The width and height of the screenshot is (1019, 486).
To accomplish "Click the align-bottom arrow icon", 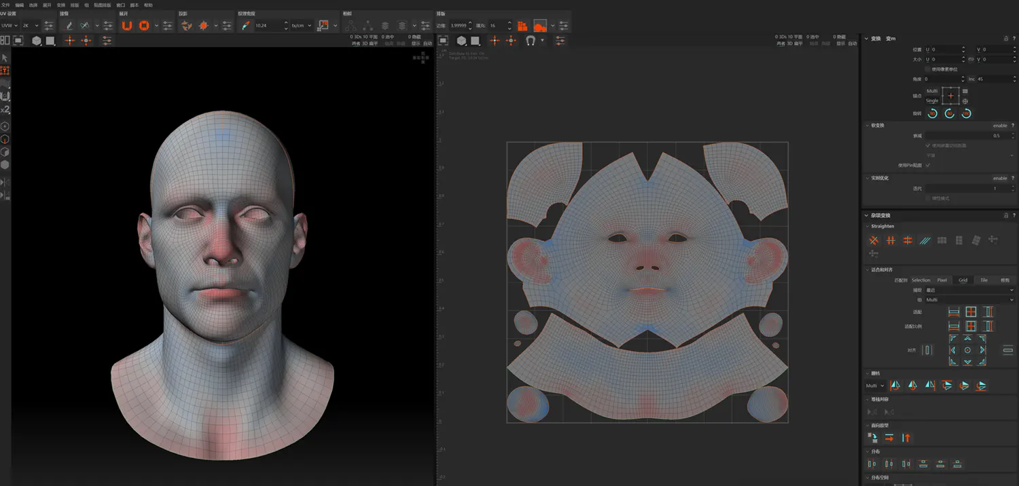I will pos(967,362).
